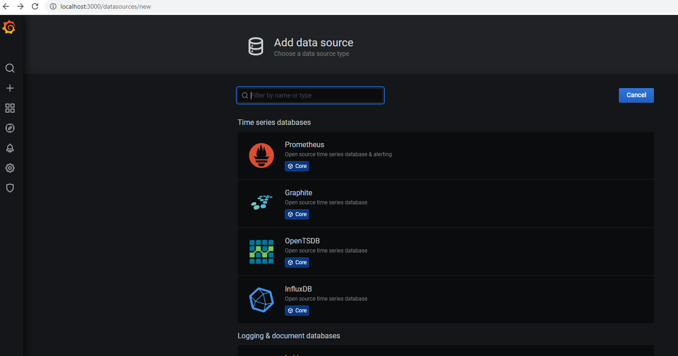Click the Graphite logo

[x=261, y=203]
